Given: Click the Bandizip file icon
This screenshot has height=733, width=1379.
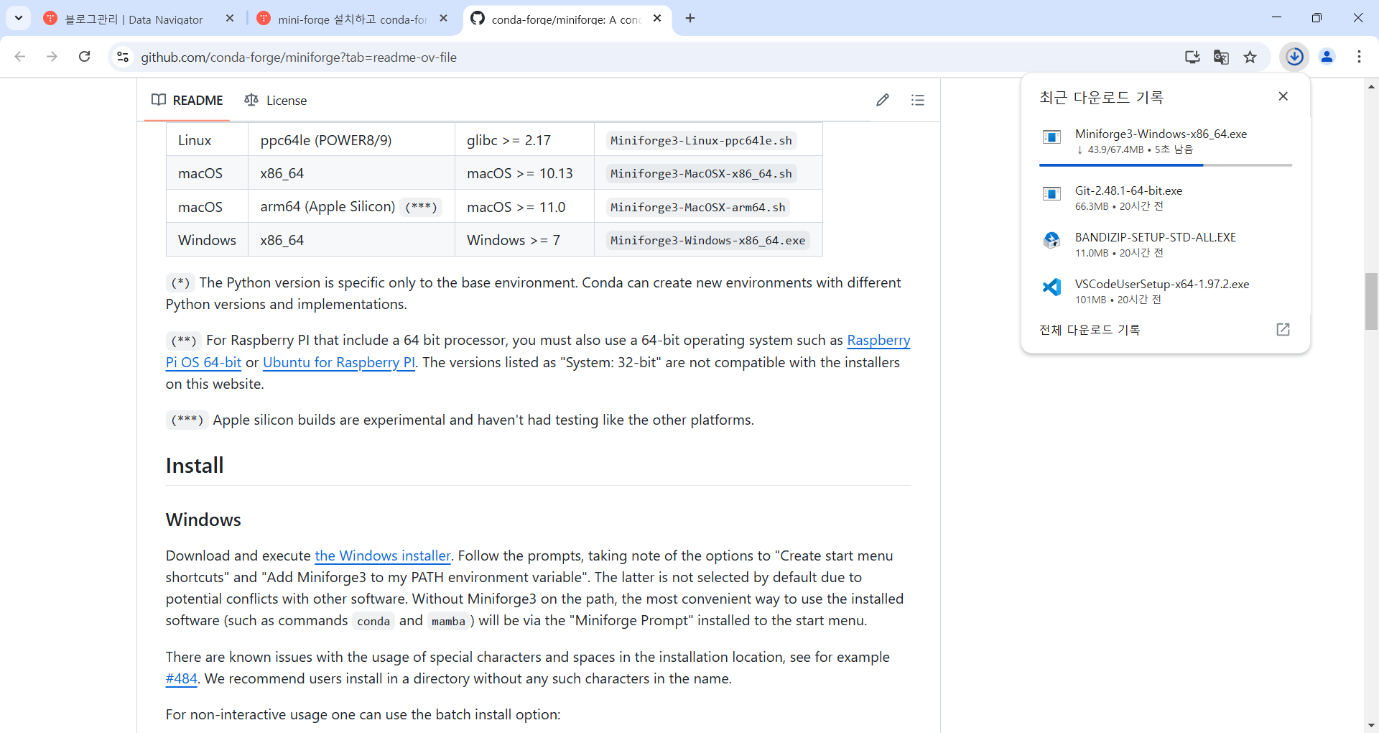Looking at the screenshot, I should click(x=1051, y=240).
